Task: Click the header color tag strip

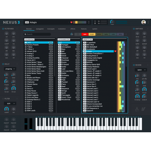Action: pyautogui.click(x=80, y=22)
